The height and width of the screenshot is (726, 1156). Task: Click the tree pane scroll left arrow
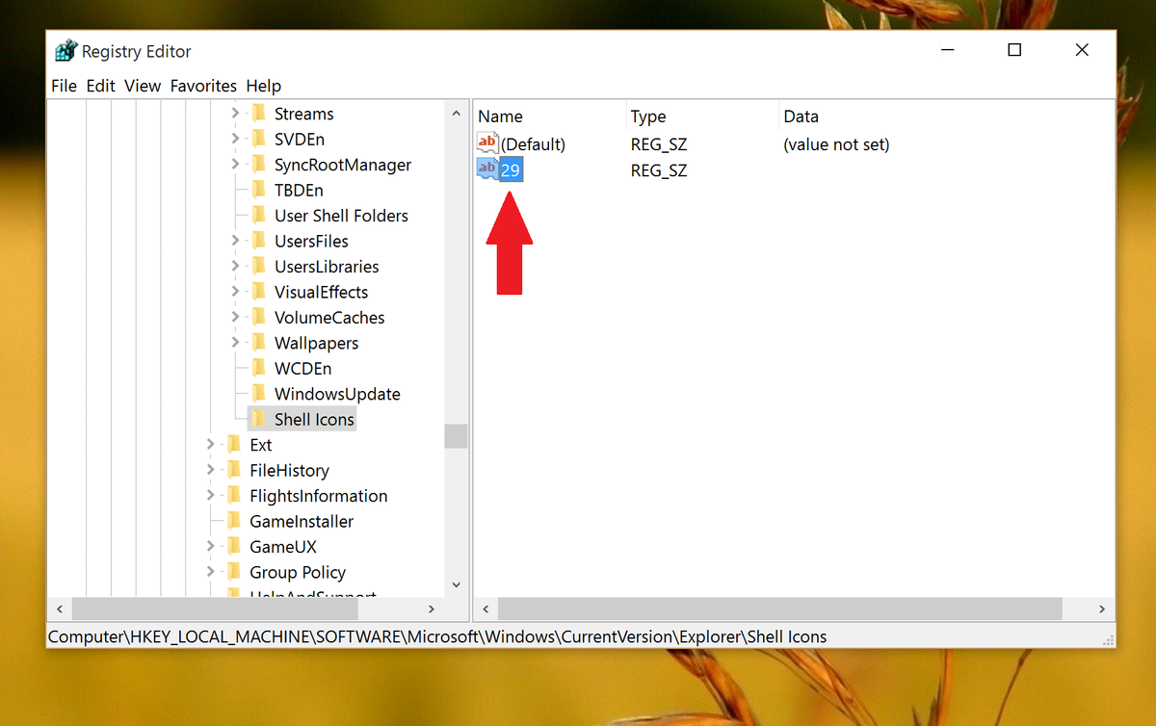point(60,609)
